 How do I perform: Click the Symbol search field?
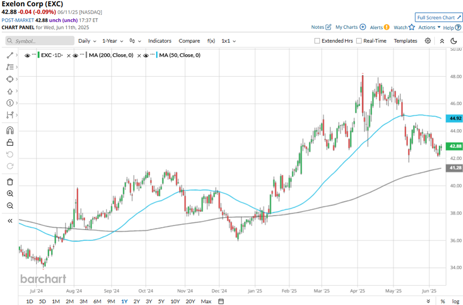[x=40, y=41]
